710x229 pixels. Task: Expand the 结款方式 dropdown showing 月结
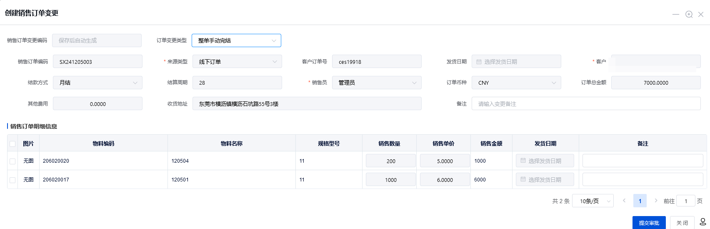pos(97,83)
